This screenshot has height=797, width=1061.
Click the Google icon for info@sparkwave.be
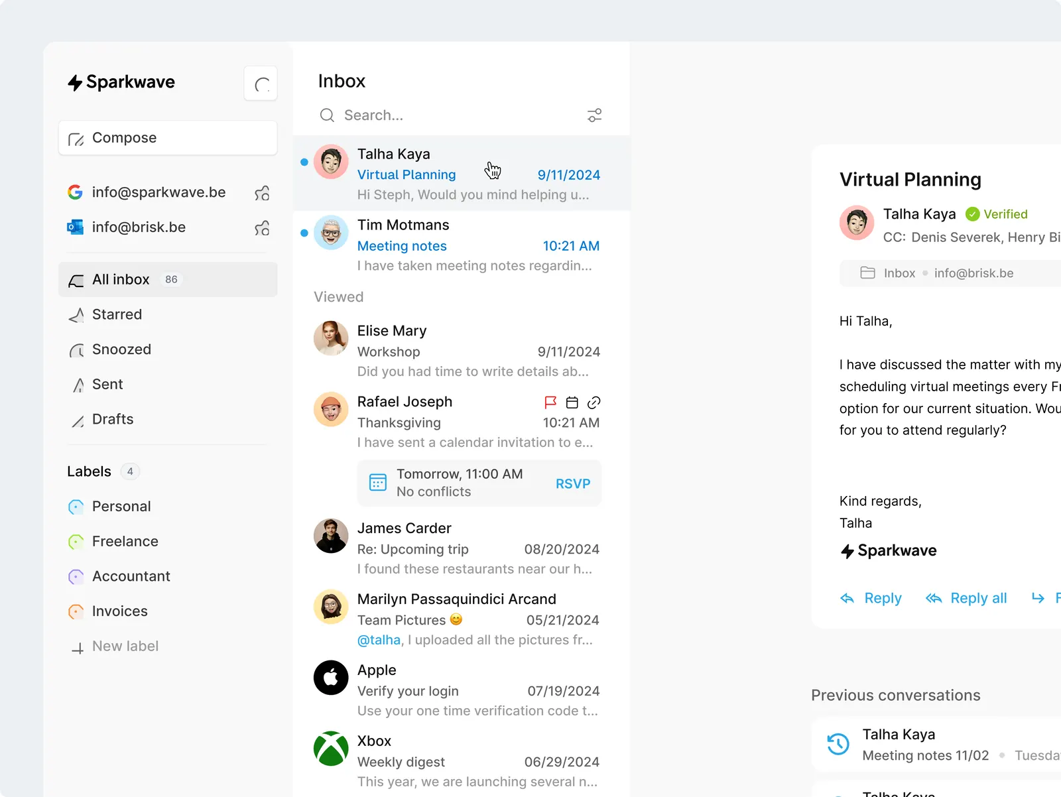tap(75, 192)
